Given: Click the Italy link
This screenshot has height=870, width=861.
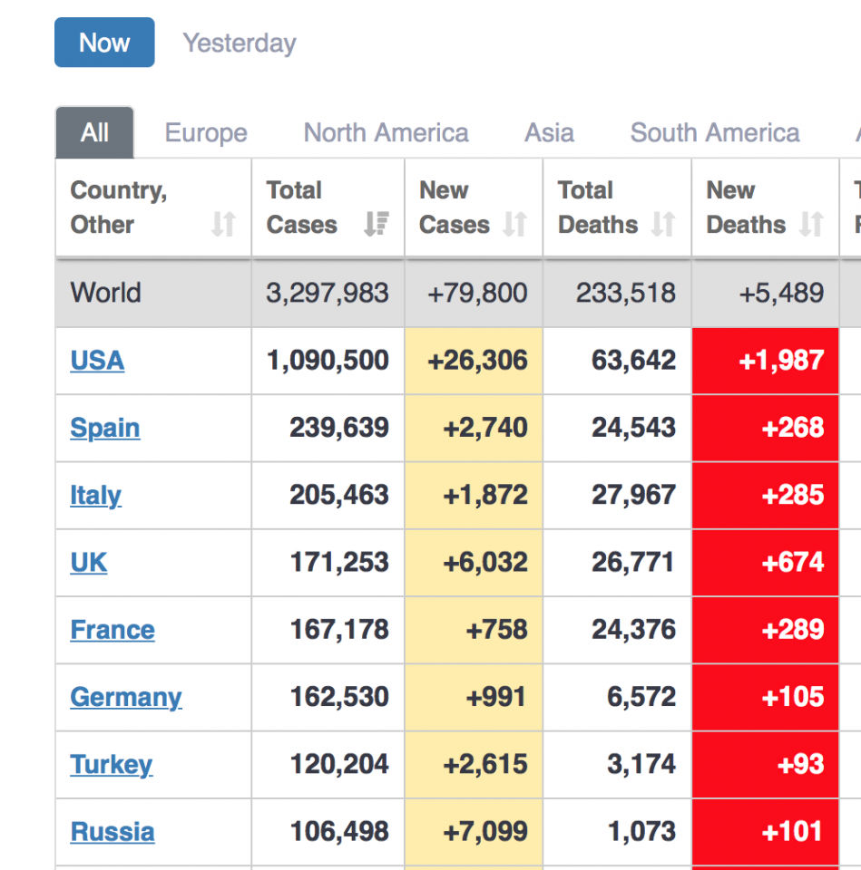Looking at the screenshot, I should (x=95, y=495).
